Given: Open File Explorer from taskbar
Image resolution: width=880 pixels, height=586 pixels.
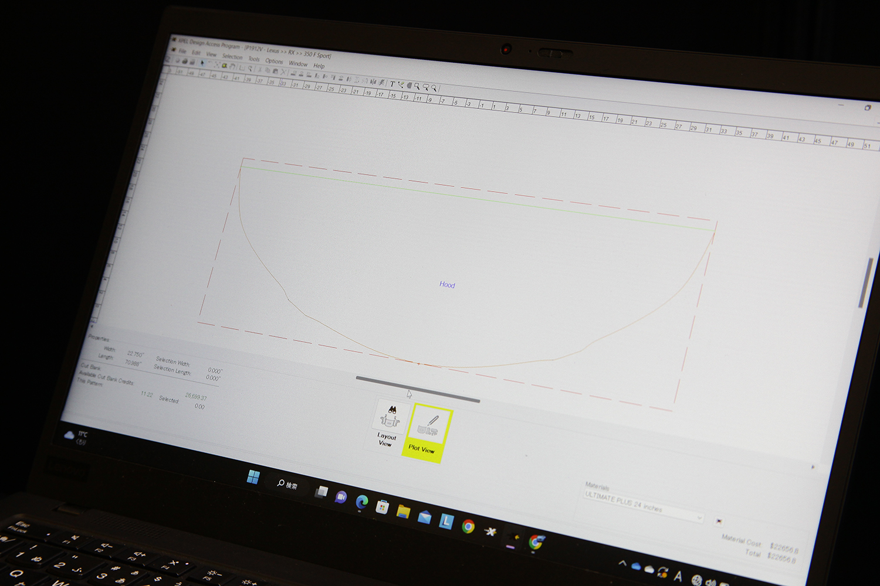Looking at the screenshot, I should tap(403, 512).
